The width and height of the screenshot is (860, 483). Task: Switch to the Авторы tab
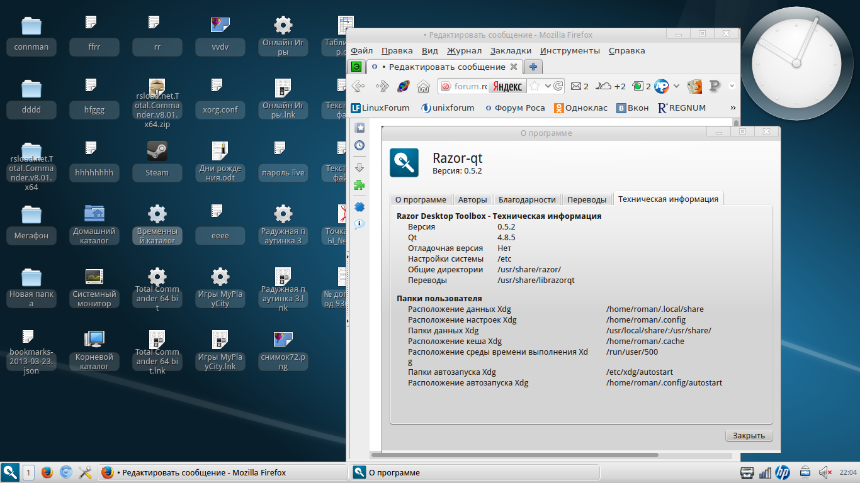point(472,199)
